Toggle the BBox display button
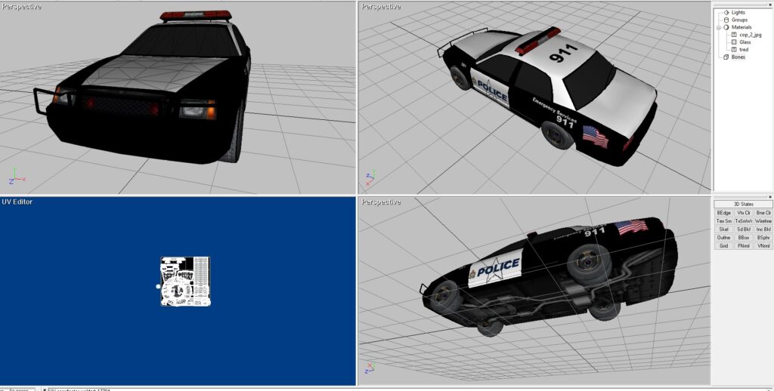 point(743,238)
